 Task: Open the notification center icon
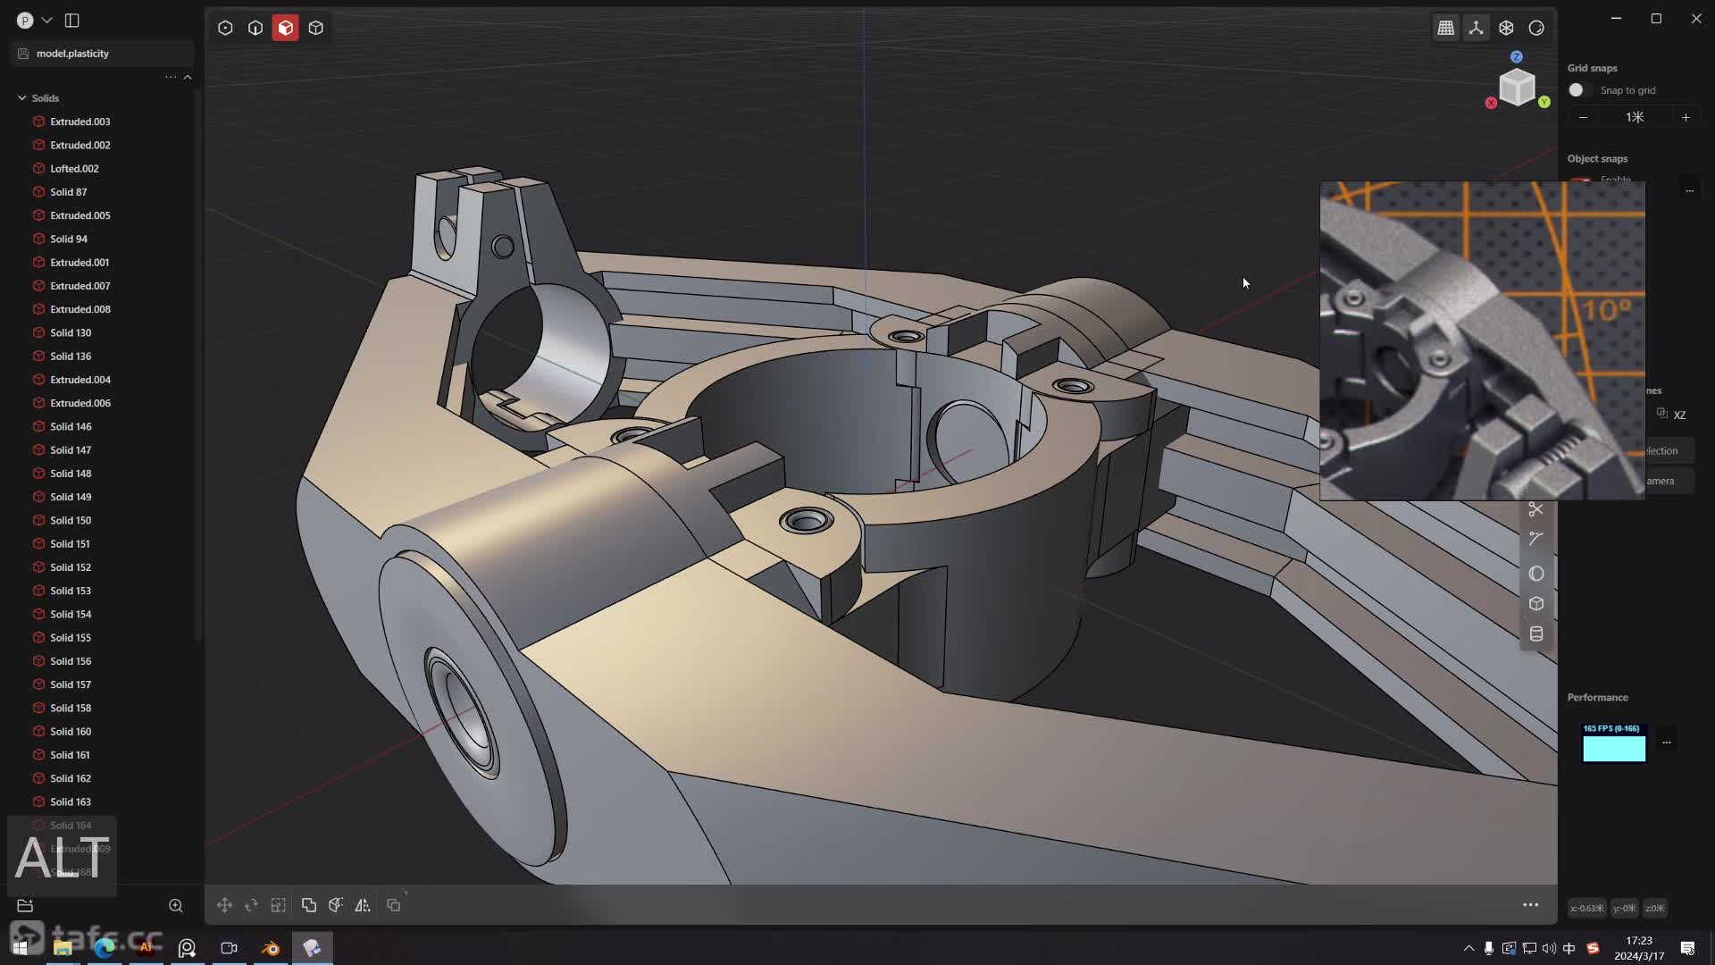1687,948
